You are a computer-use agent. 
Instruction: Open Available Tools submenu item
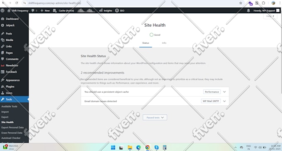10,106
